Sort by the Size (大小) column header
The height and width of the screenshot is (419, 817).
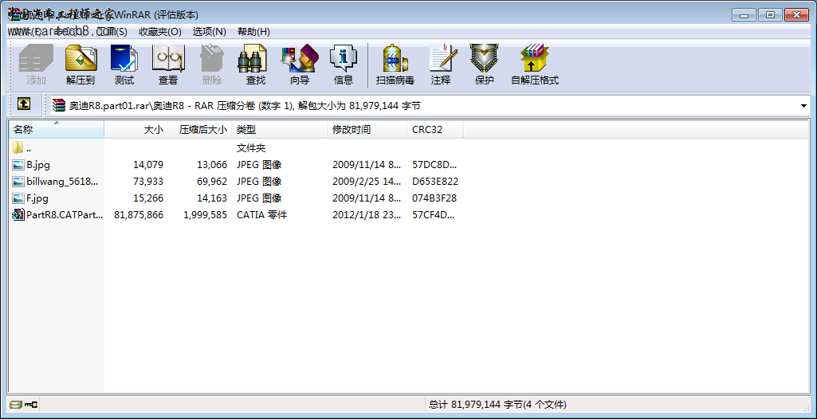(136, 130)
